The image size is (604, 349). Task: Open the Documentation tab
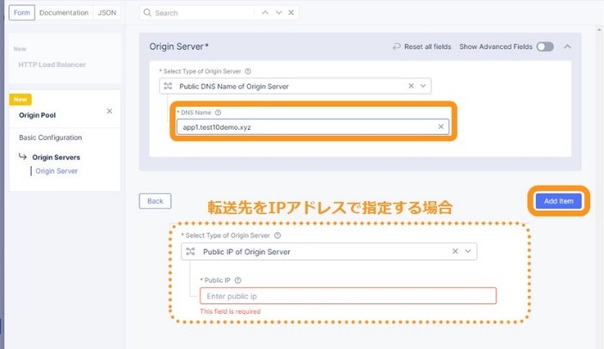point(64,13)
